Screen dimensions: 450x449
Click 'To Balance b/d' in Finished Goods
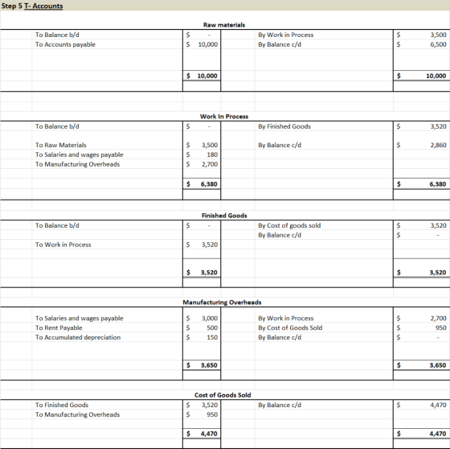57,225
